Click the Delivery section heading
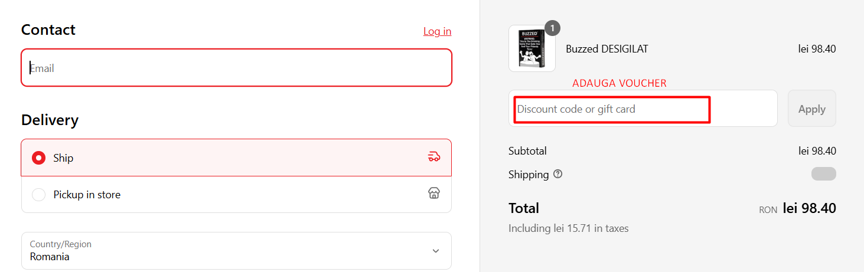This screenshot has width=864, height=272. click(x=50, y=120)
